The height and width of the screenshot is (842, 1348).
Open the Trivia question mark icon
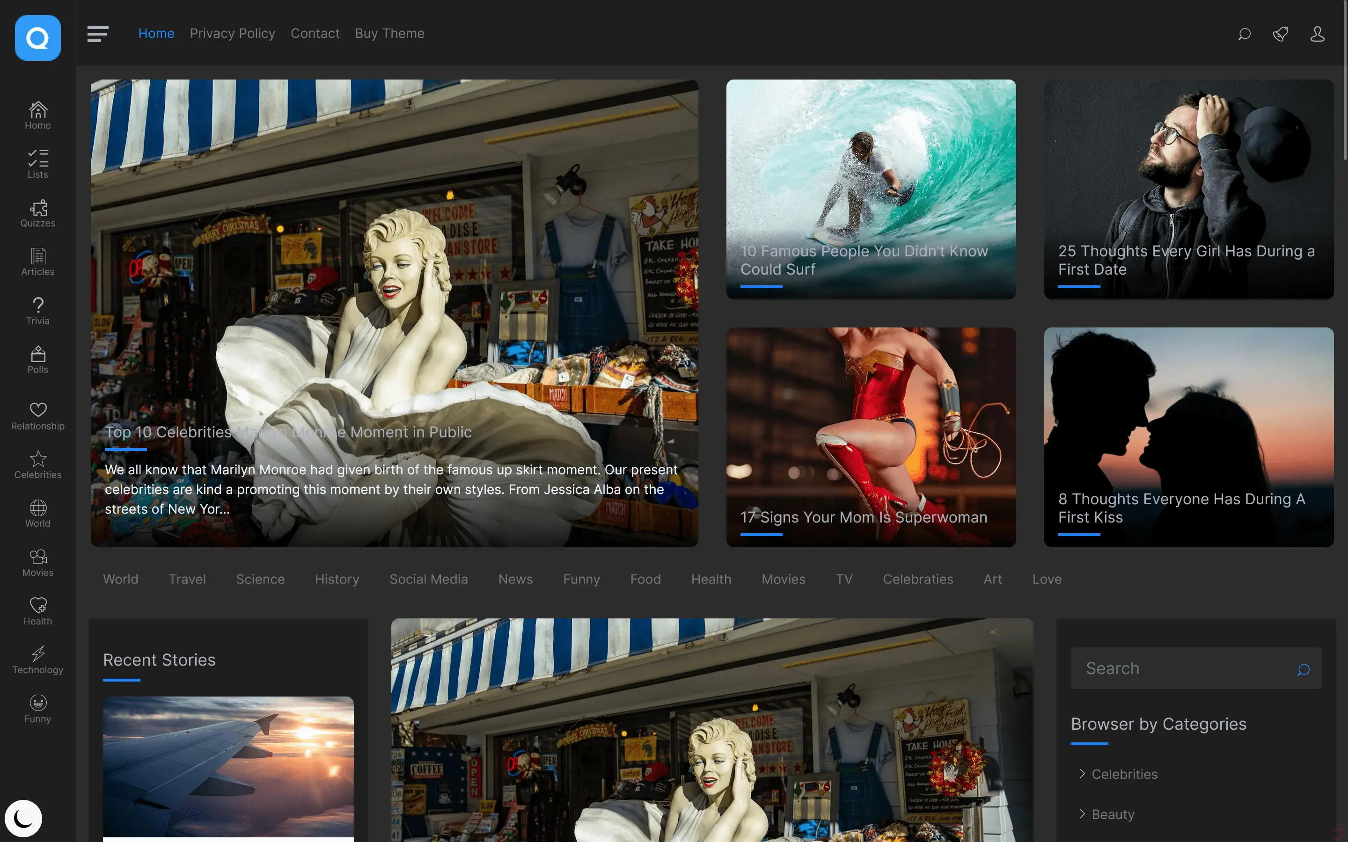point(38,305)
